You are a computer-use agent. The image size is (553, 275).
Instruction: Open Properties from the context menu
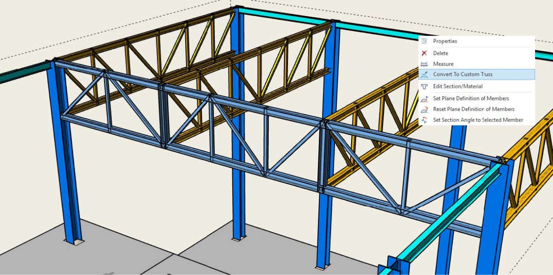pos(477,41)
